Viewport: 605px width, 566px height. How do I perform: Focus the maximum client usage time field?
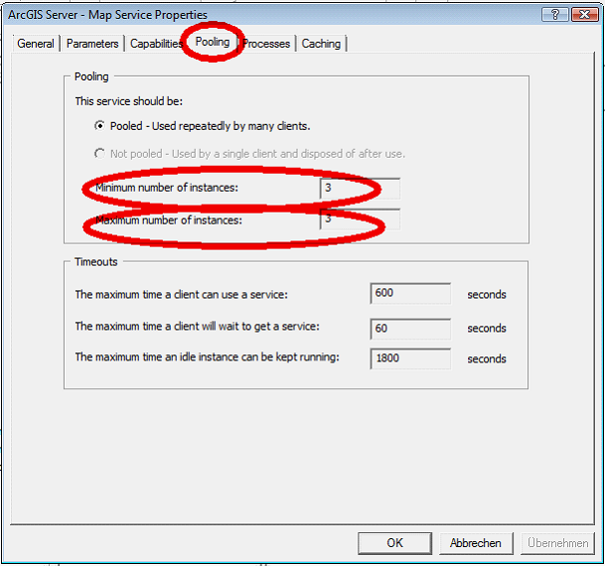coord(410,293)
